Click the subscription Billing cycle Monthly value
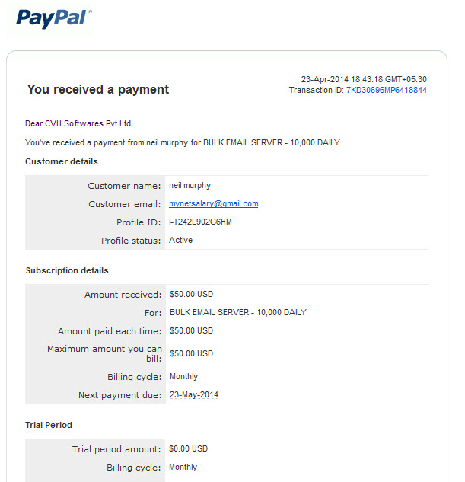The height and width of the screenshot is (482, 465). coord(183,377)
